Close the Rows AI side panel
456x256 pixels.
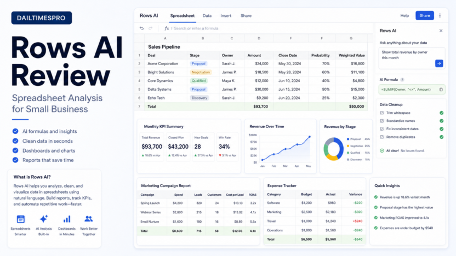[x=441, y=31]
